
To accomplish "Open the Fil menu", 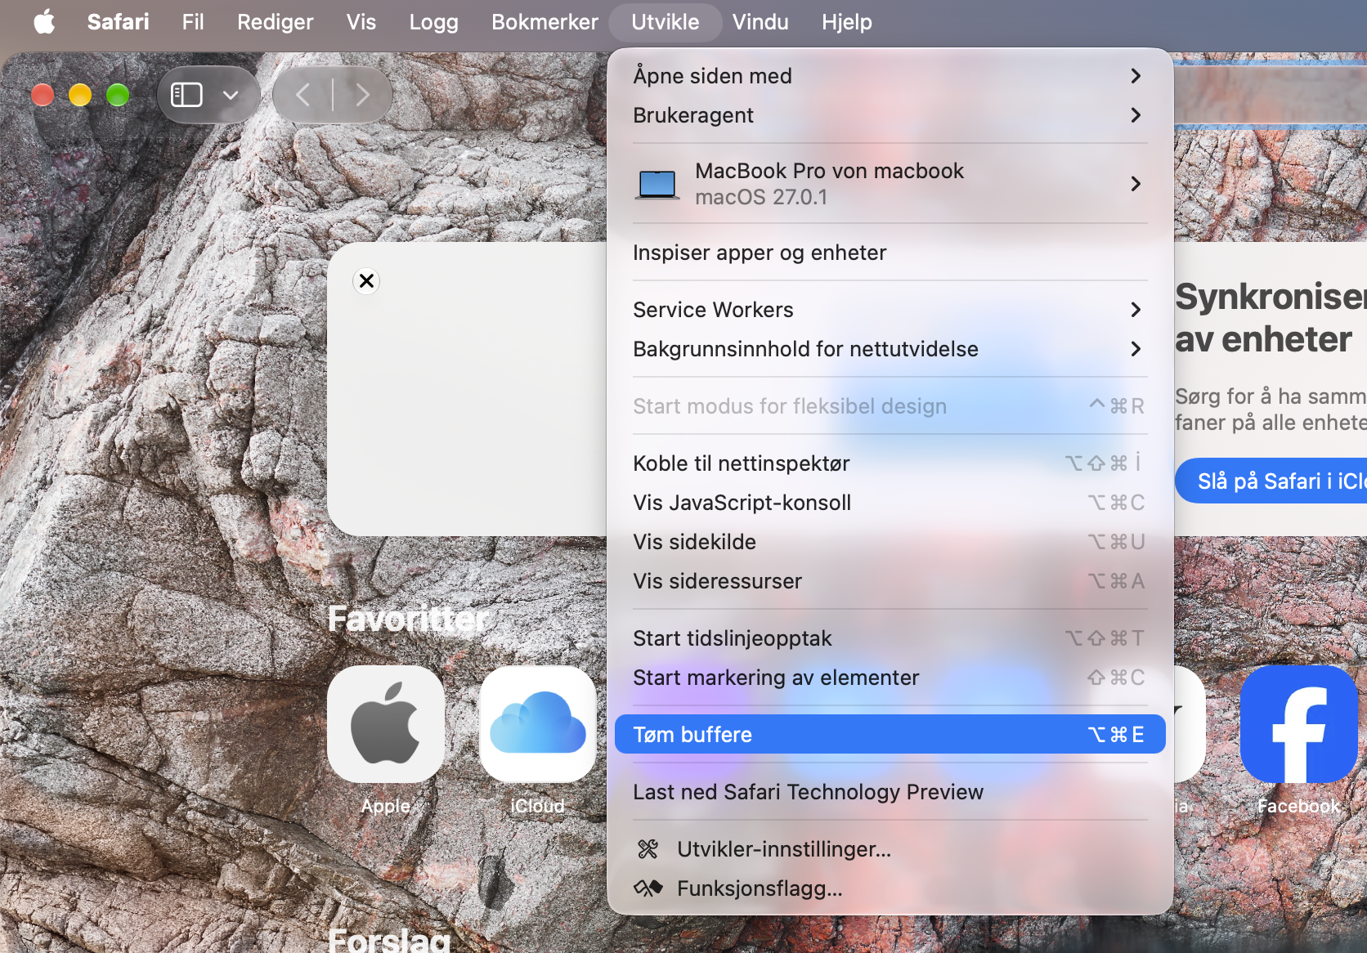I will pos(193,22).
